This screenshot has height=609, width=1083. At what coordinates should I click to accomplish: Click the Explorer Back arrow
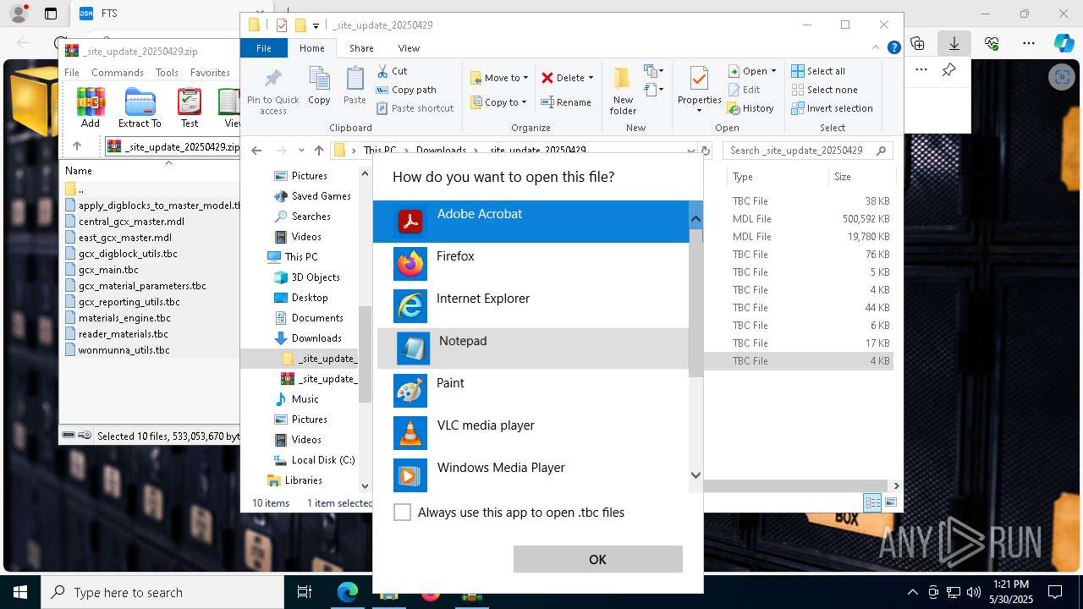256,151
